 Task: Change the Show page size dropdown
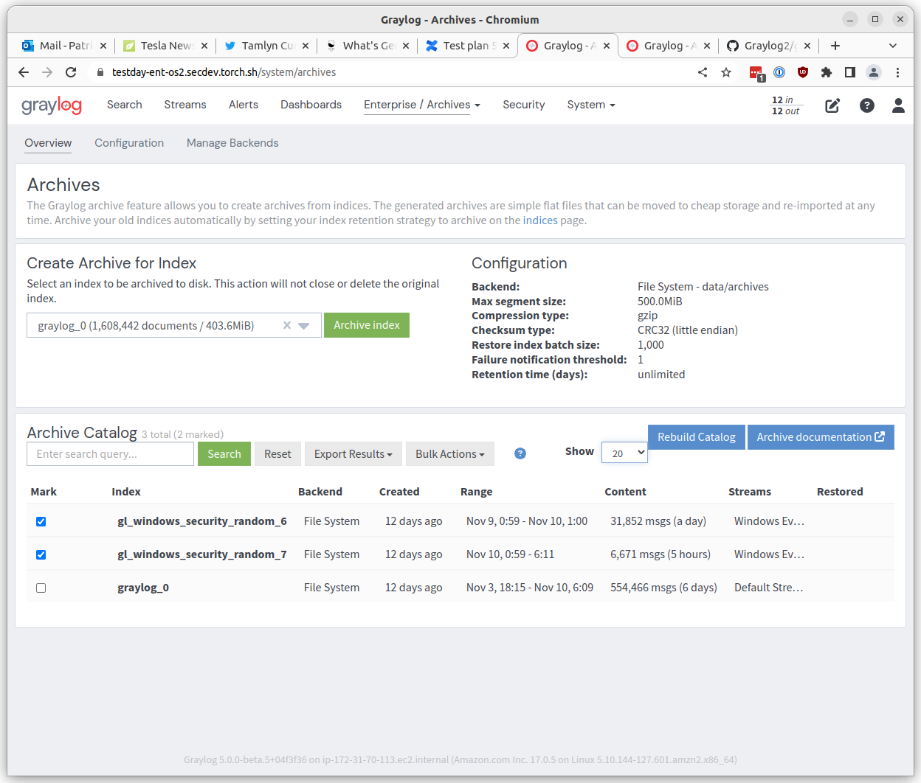(x=624, y=453)
